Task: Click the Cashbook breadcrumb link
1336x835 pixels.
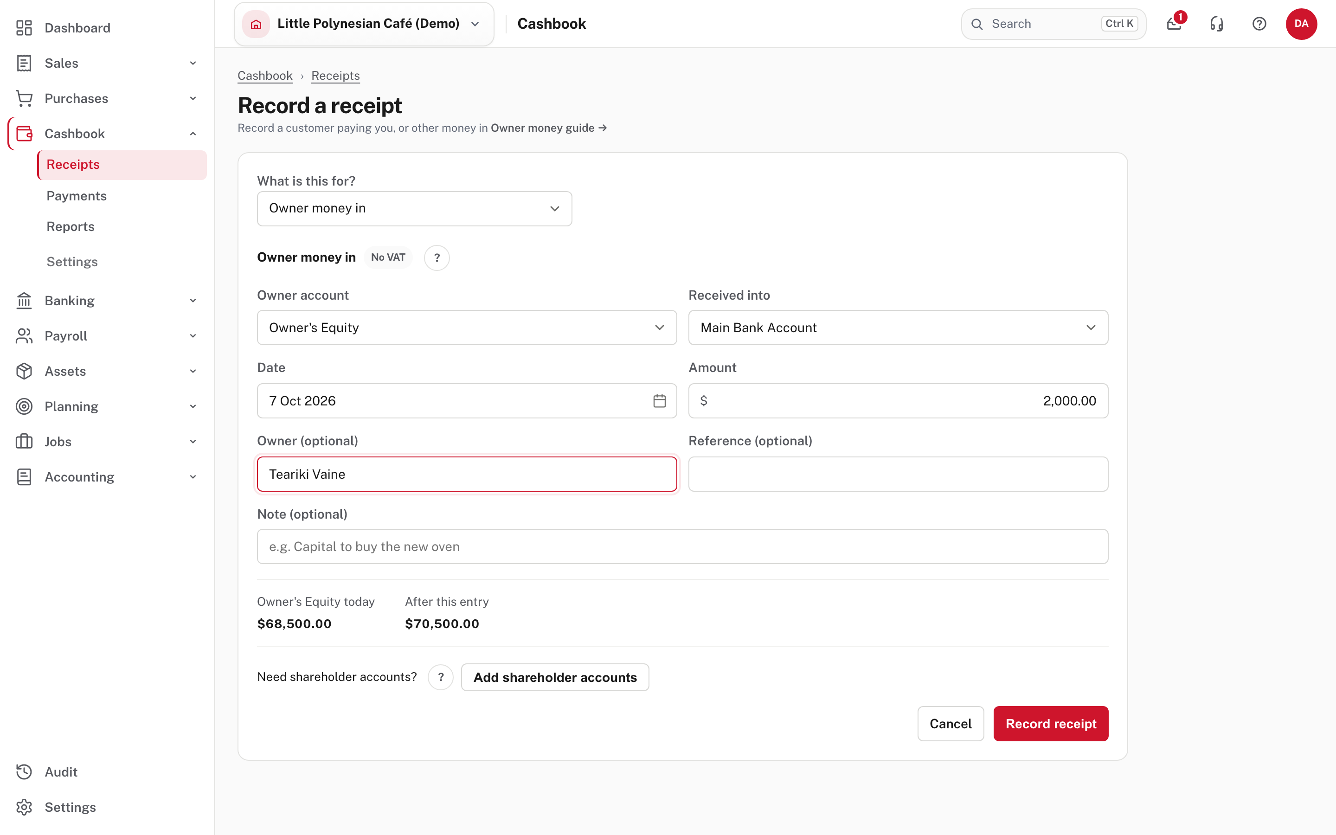Action: [x=265, y=76]
